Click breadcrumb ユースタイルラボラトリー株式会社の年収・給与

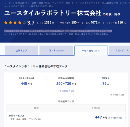click(29, 6)
